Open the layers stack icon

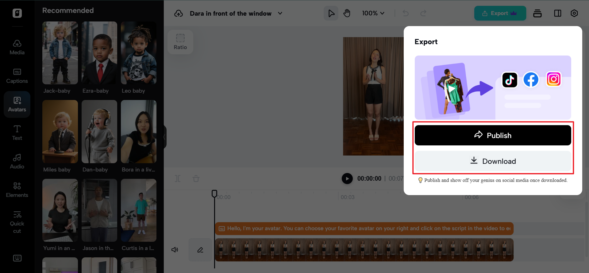[x=537, y=13]
